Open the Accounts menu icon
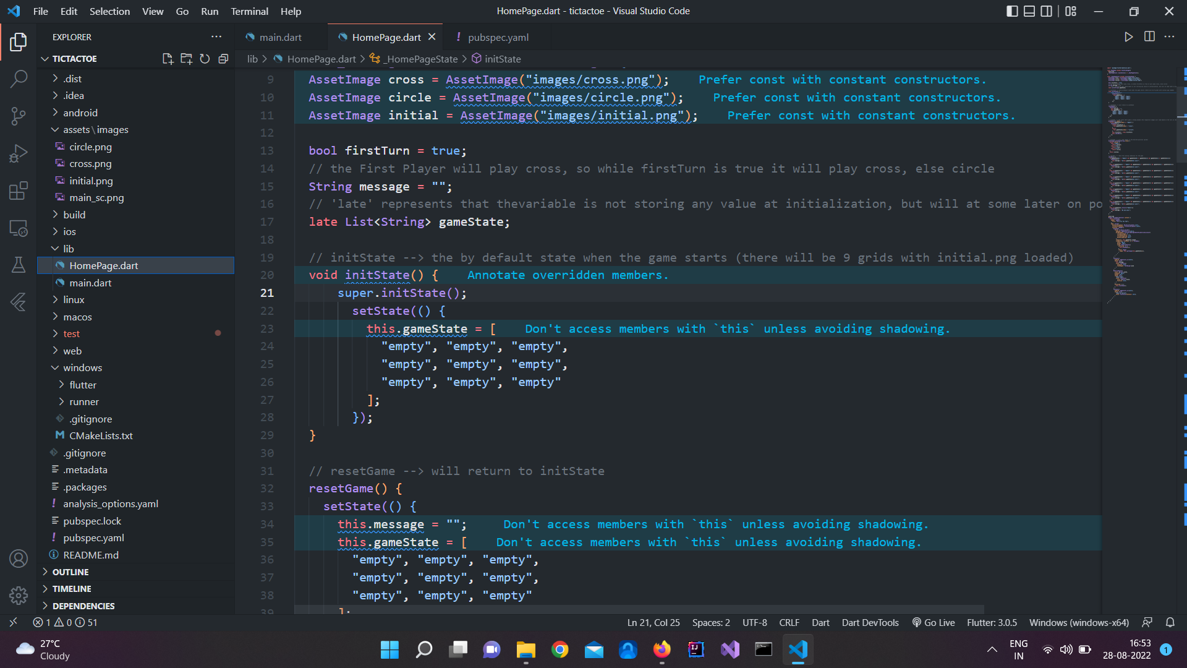 [x=19, y=559]
